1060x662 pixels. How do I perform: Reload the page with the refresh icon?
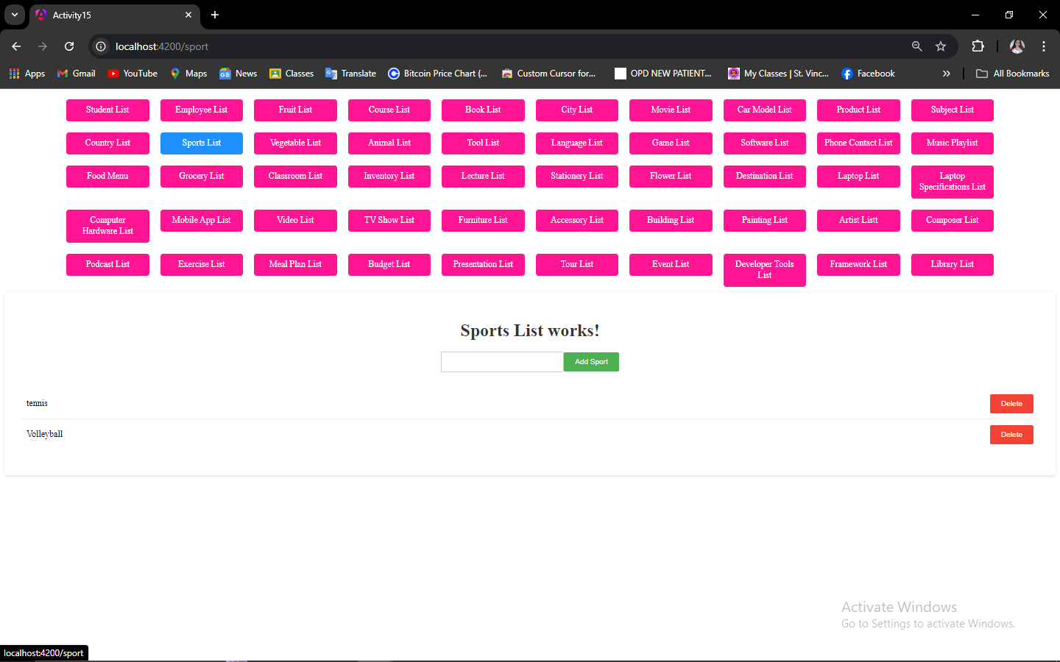[x=69, y=46]
